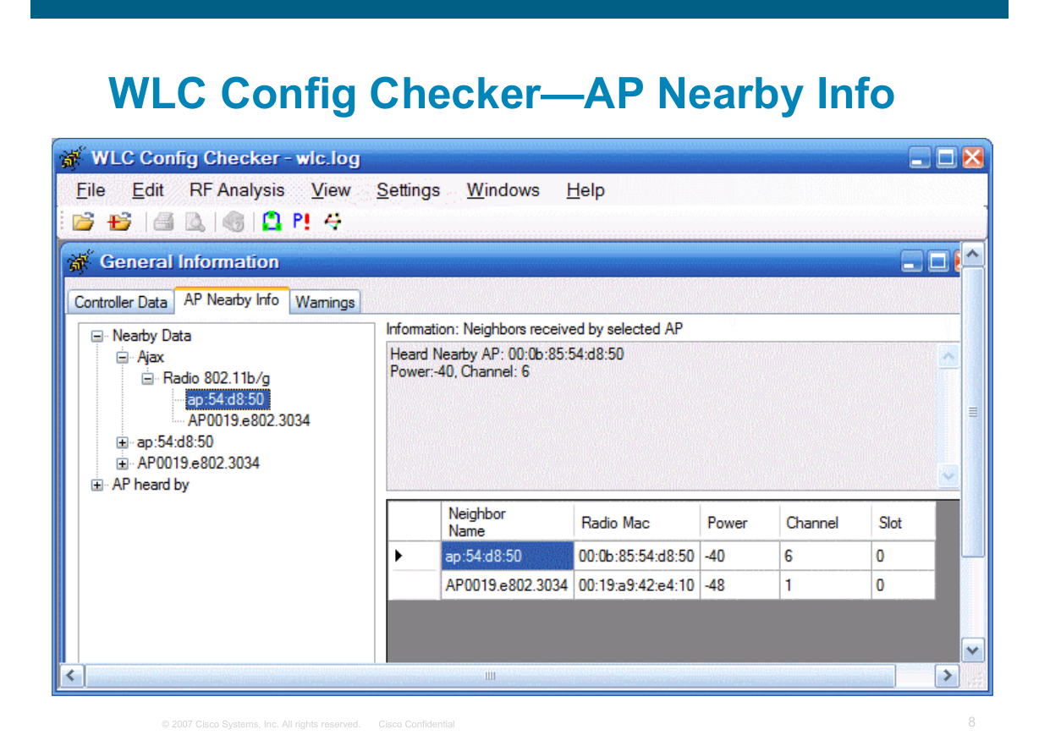Select the Radio 802.11b/g tree label
This screenshot has width=1039, height=735.
(217, 378)
